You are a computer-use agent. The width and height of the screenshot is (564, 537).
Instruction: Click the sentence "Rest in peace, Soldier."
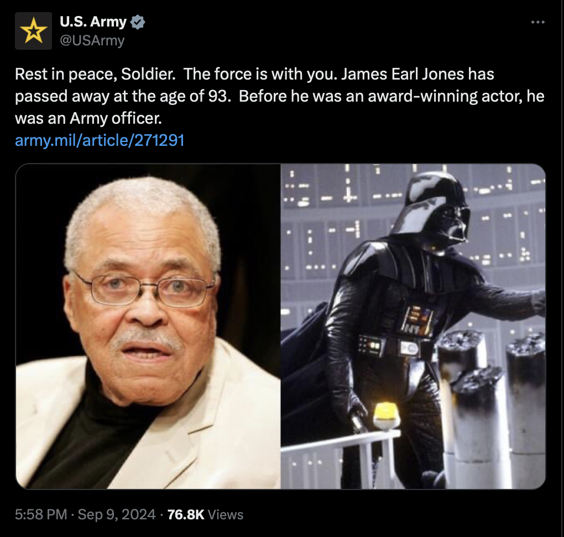tap(95, 75)
